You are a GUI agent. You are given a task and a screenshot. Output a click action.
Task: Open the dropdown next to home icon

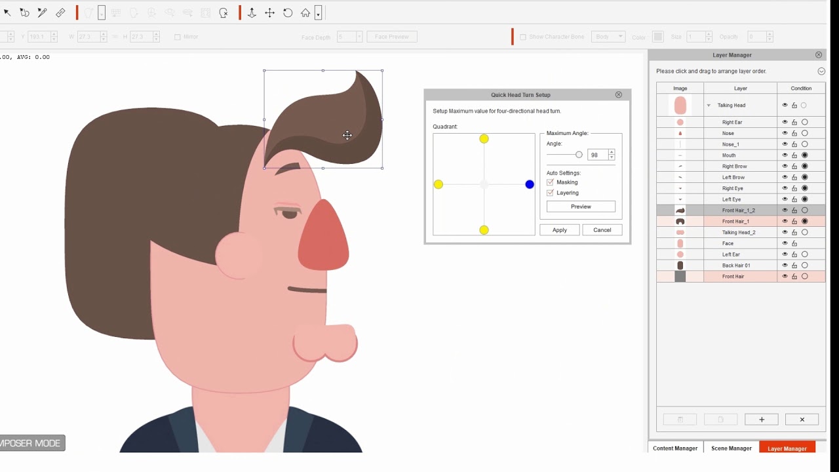tap(318, 13)
